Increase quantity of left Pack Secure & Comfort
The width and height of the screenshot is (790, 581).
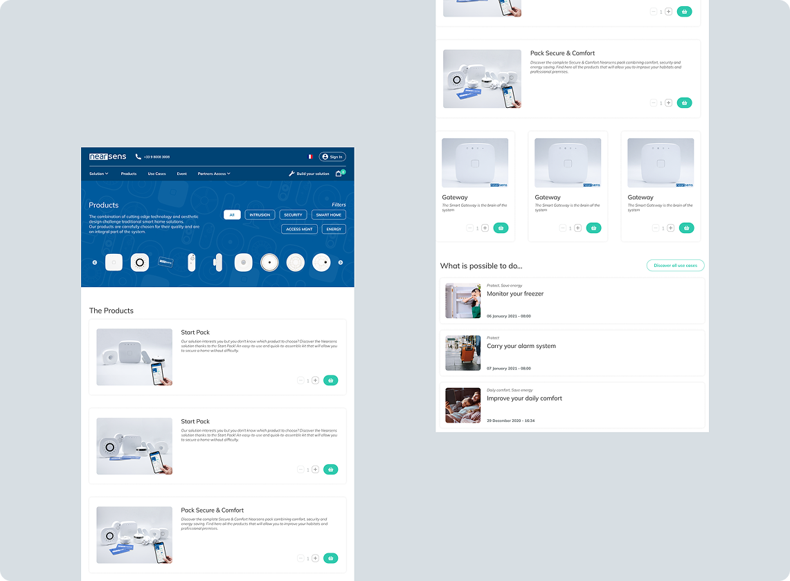(x=316, y=558)
